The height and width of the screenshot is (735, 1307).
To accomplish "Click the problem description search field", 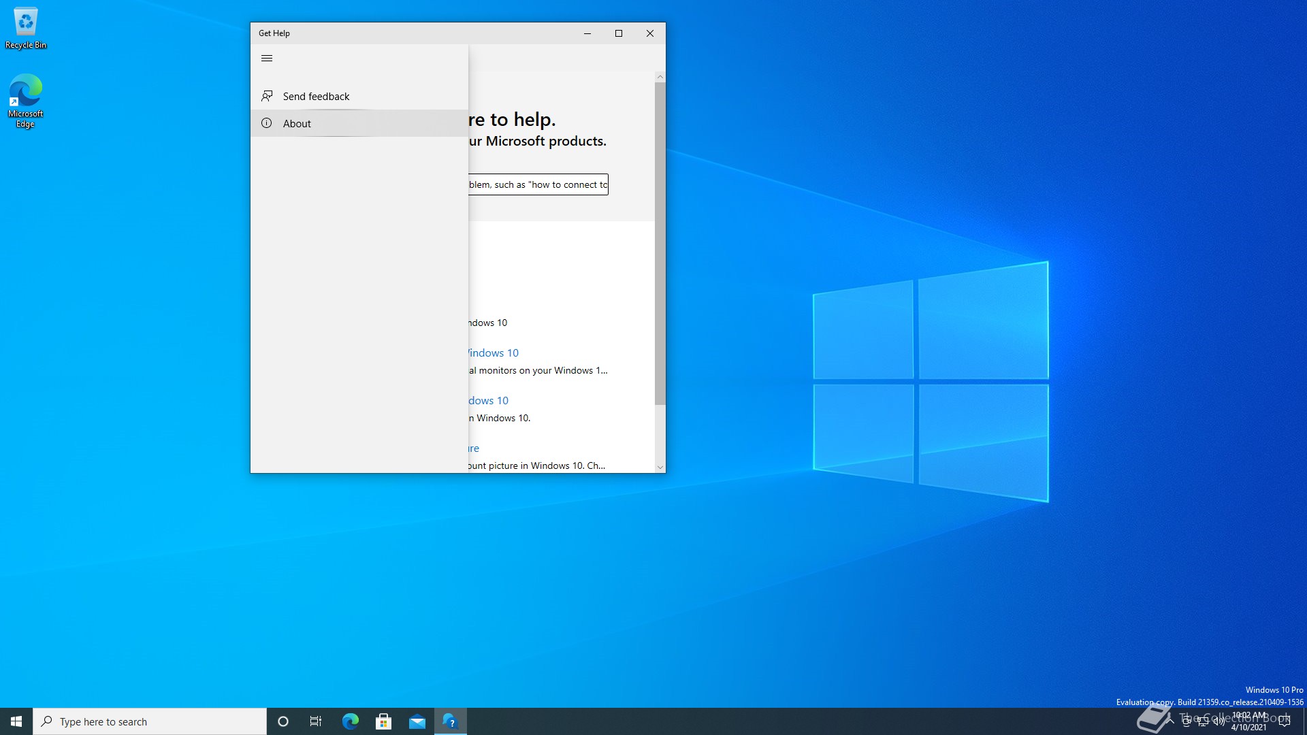I will click(x=538, y=184).
